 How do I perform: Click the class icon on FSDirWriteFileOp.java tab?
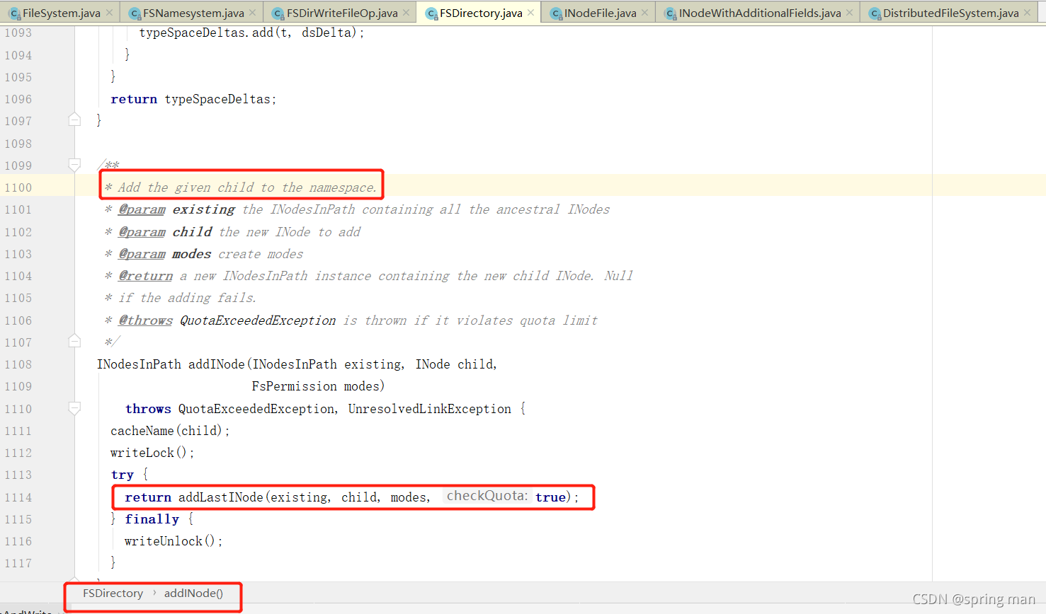click(x=278, y=13)
